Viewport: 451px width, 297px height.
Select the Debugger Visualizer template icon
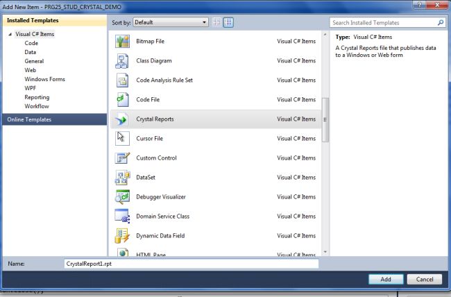[123, 197]
